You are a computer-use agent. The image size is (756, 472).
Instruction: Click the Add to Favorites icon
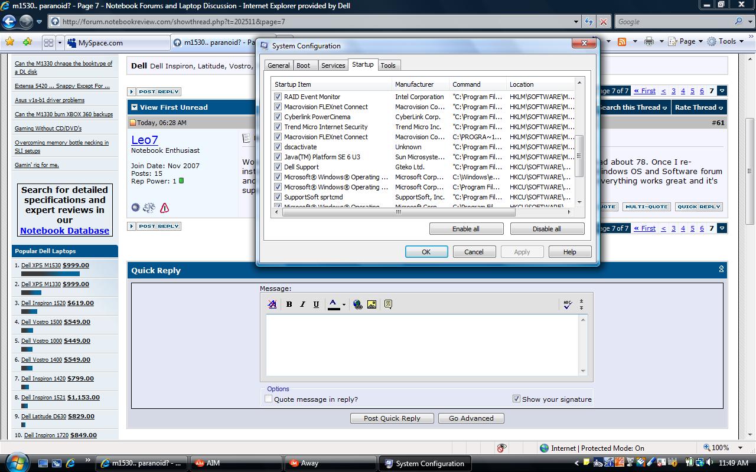pos(27,42)
